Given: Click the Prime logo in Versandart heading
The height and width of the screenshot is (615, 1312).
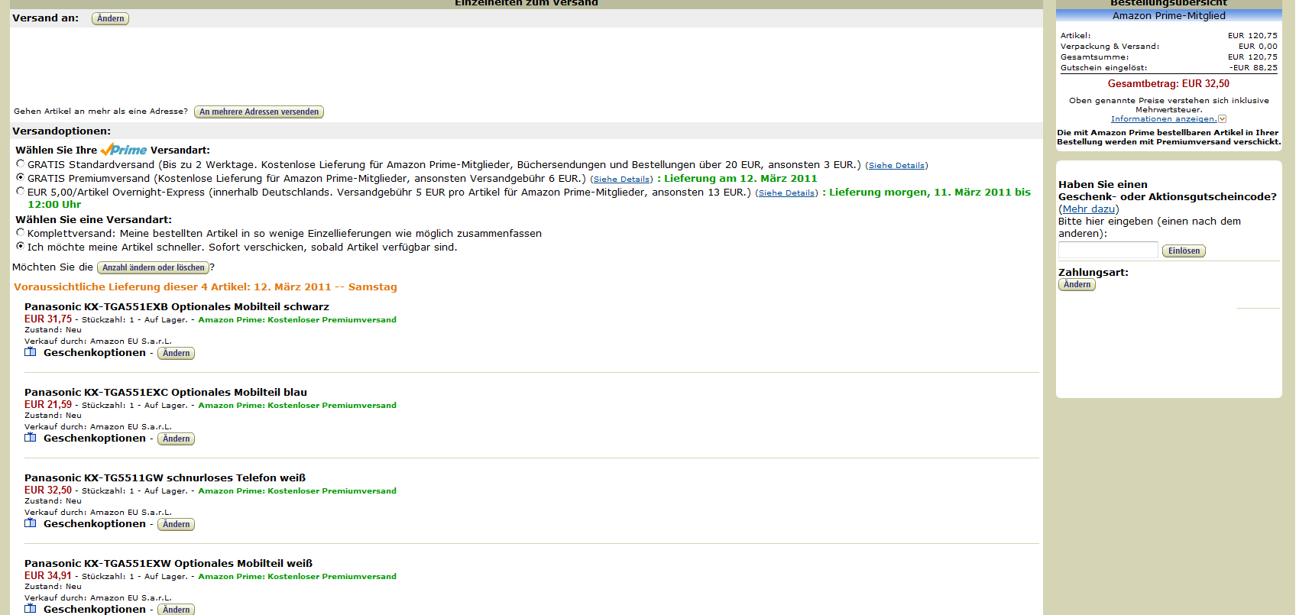Looking at the screenshot, I should coord(124,150).
